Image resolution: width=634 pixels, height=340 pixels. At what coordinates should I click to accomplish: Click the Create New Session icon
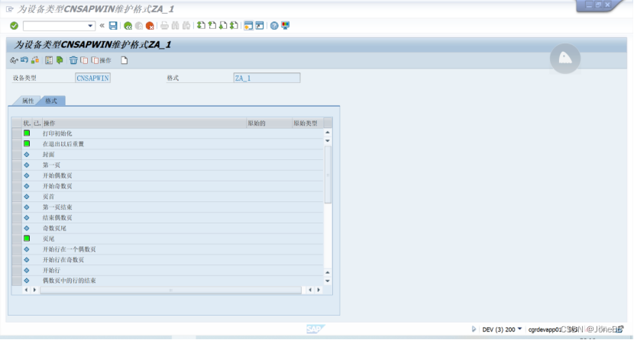(248, 26)
